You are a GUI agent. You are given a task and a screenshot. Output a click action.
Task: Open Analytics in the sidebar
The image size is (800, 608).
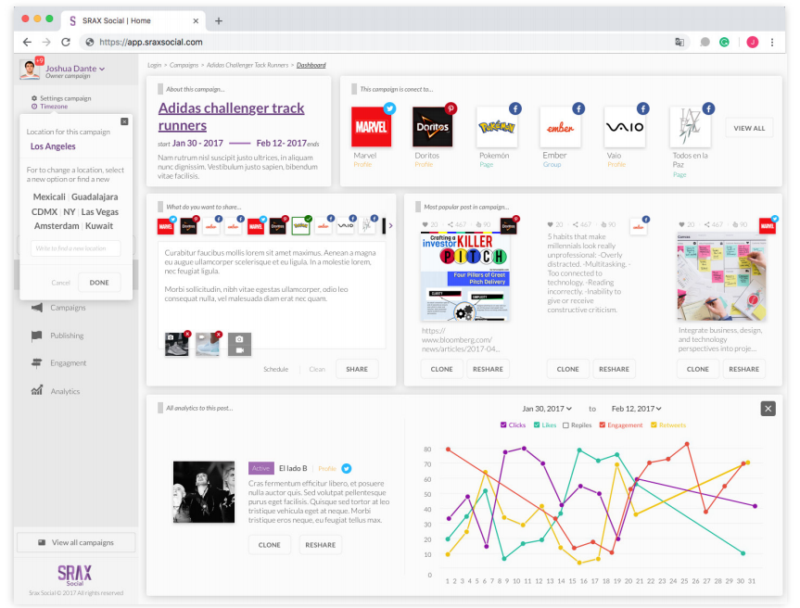coord(56,391)
